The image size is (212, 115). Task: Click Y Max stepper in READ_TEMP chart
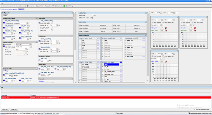tap(162, 54)
